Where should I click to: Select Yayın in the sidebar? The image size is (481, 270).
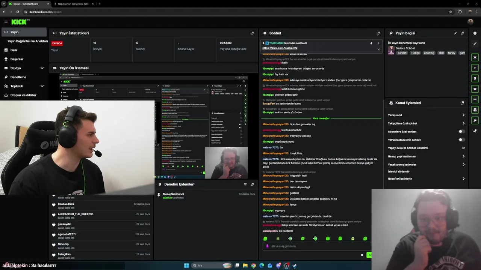(24, 32)
